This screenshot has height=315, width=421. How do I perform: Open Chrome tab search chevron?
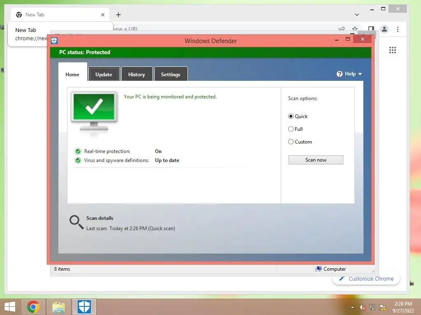click(357, 15)
